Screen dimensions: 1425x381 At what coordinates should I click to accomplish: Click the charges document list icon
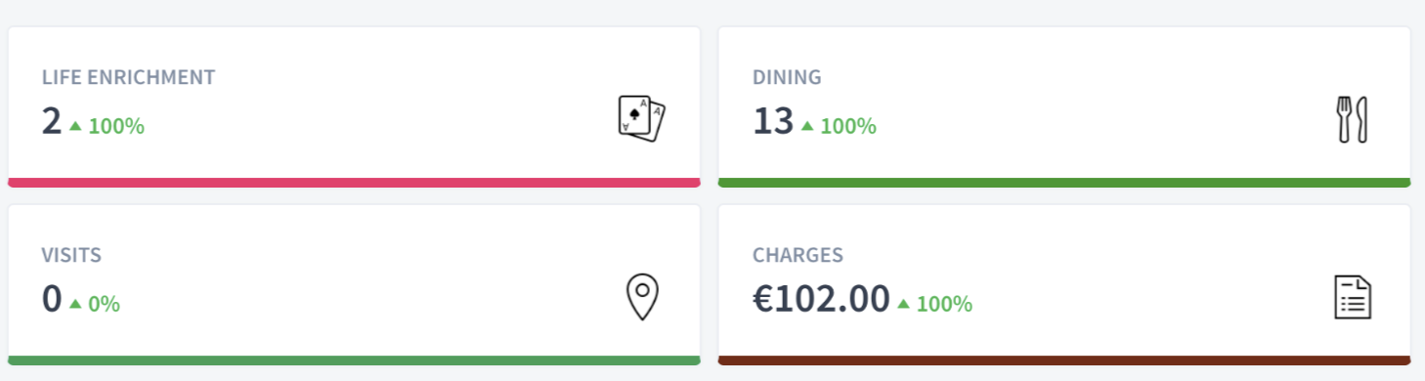(1353, 297)
